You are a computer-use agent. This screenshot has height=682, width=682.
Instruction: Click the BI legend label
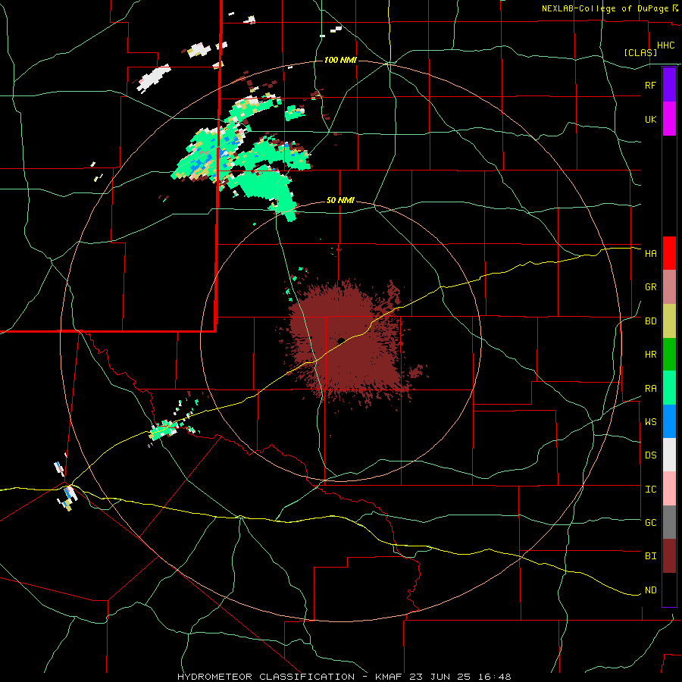click(650, 556)
